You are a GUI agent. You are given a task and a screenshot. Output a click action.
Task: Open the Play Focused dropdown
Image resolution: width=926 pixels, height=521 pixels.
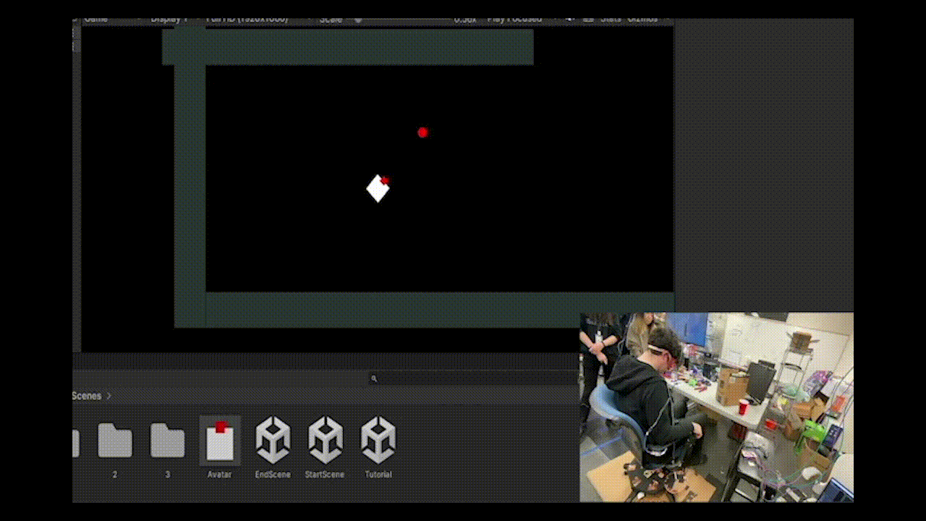pos(517,20)
